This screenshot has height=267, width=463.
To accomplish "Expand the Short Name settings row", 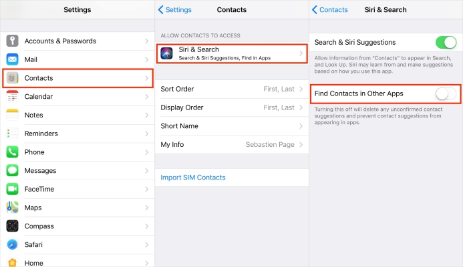I will point(231,126).
